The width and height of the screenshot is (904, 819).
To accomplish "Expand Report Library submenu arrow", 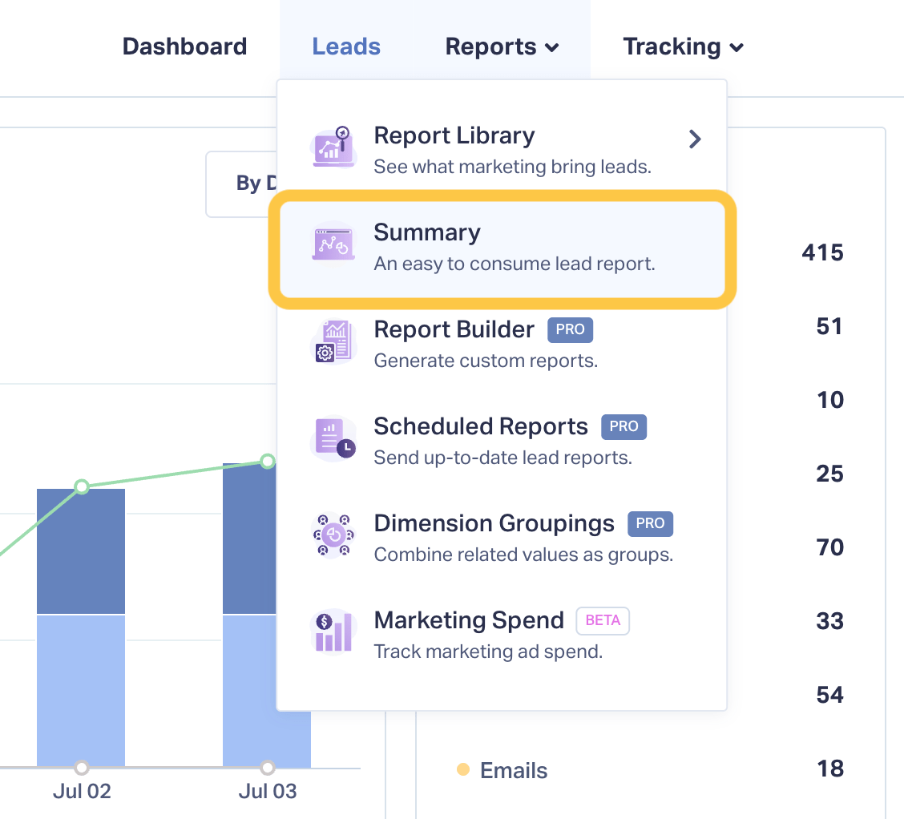I will click(x=695, y=139).
